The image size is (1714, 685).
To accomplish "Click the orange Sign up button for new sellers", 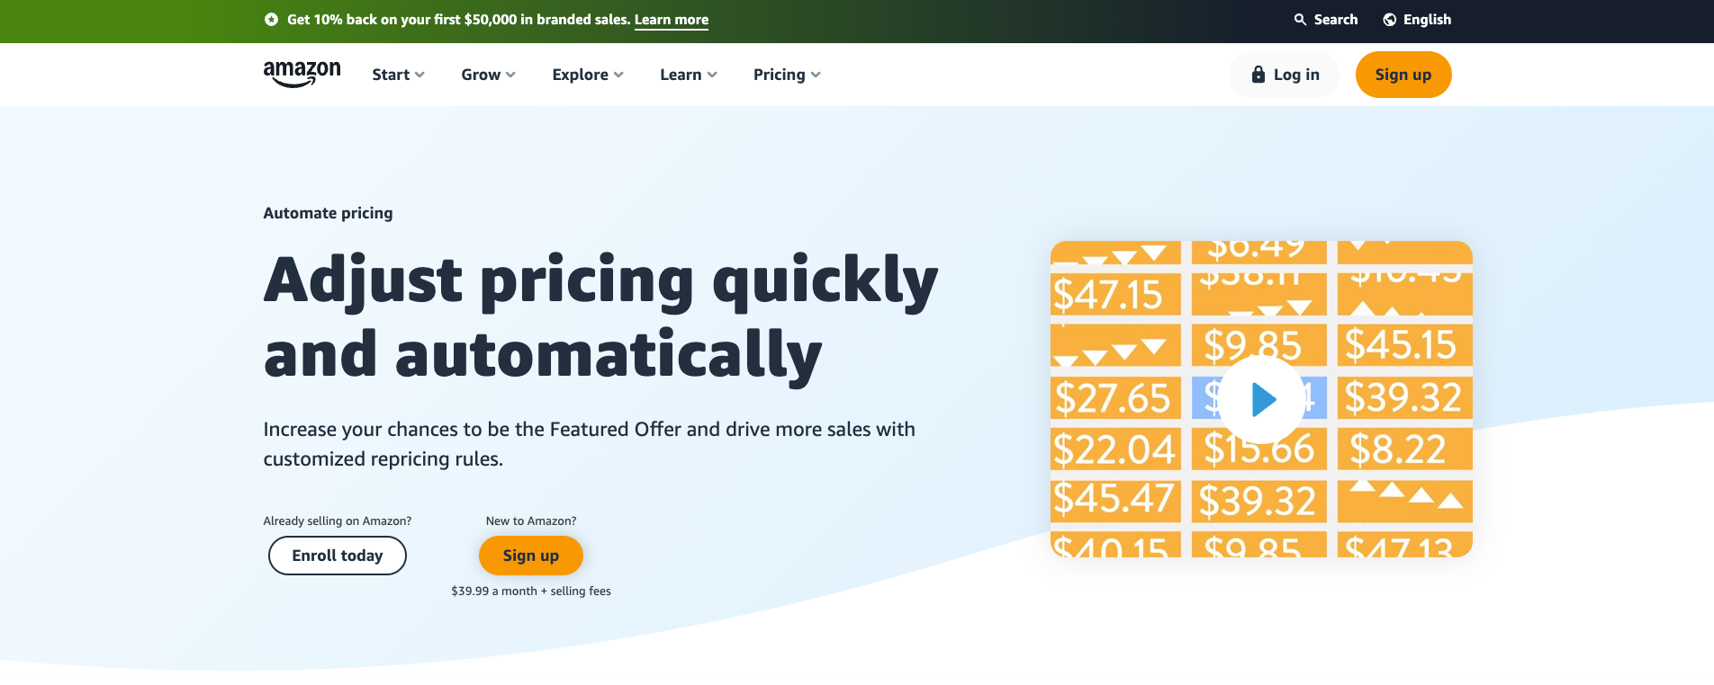I will click(530, 556).
